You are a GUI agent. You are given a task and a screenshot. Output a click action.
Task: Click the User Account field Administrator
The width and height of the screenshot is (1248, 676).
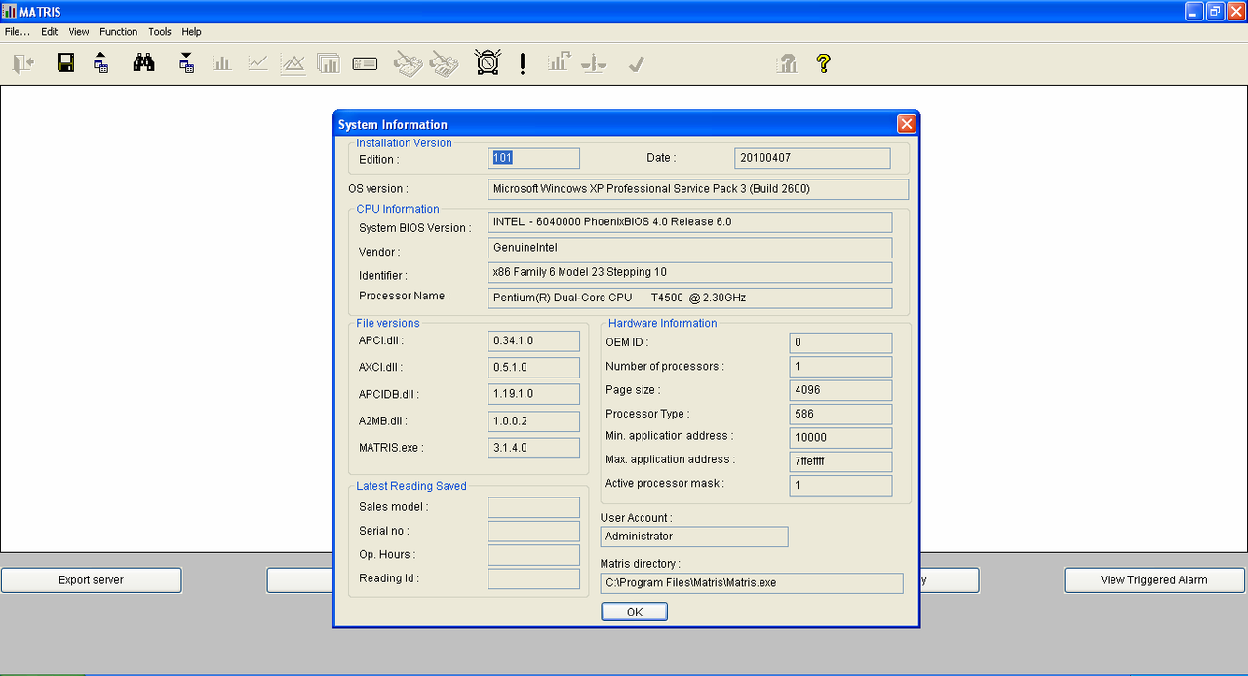tap(694, 537)
